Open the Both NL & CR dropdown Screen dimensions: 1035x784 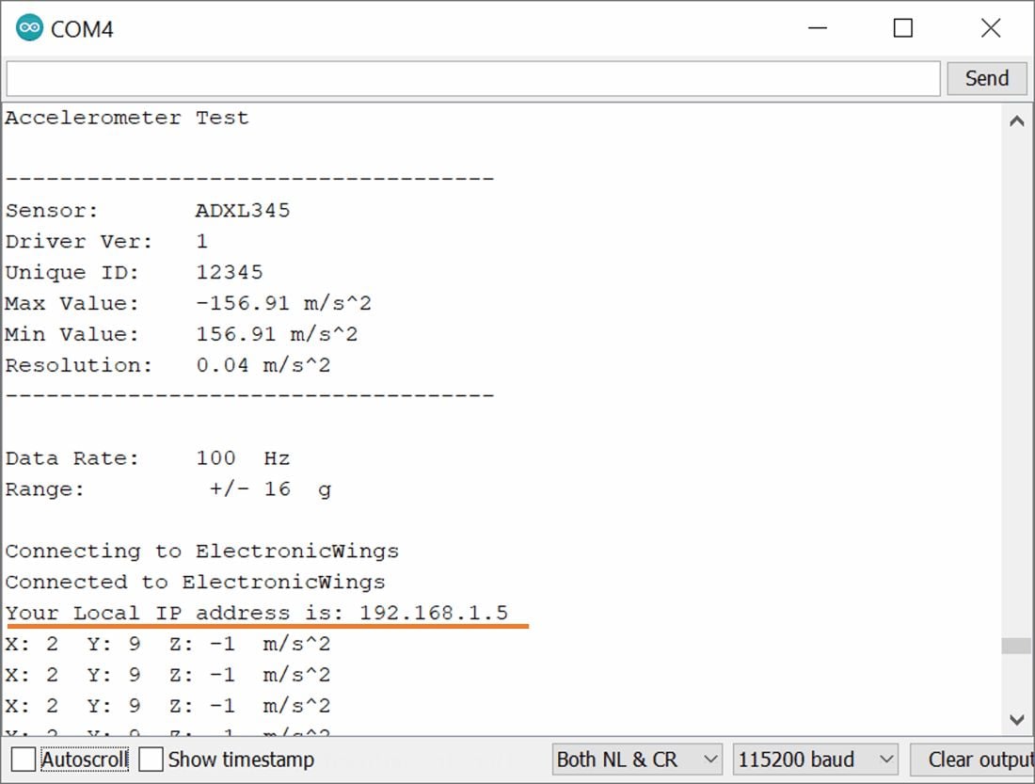coord(637,760)
